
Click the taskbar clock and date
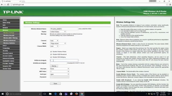[x=163, y=94]
